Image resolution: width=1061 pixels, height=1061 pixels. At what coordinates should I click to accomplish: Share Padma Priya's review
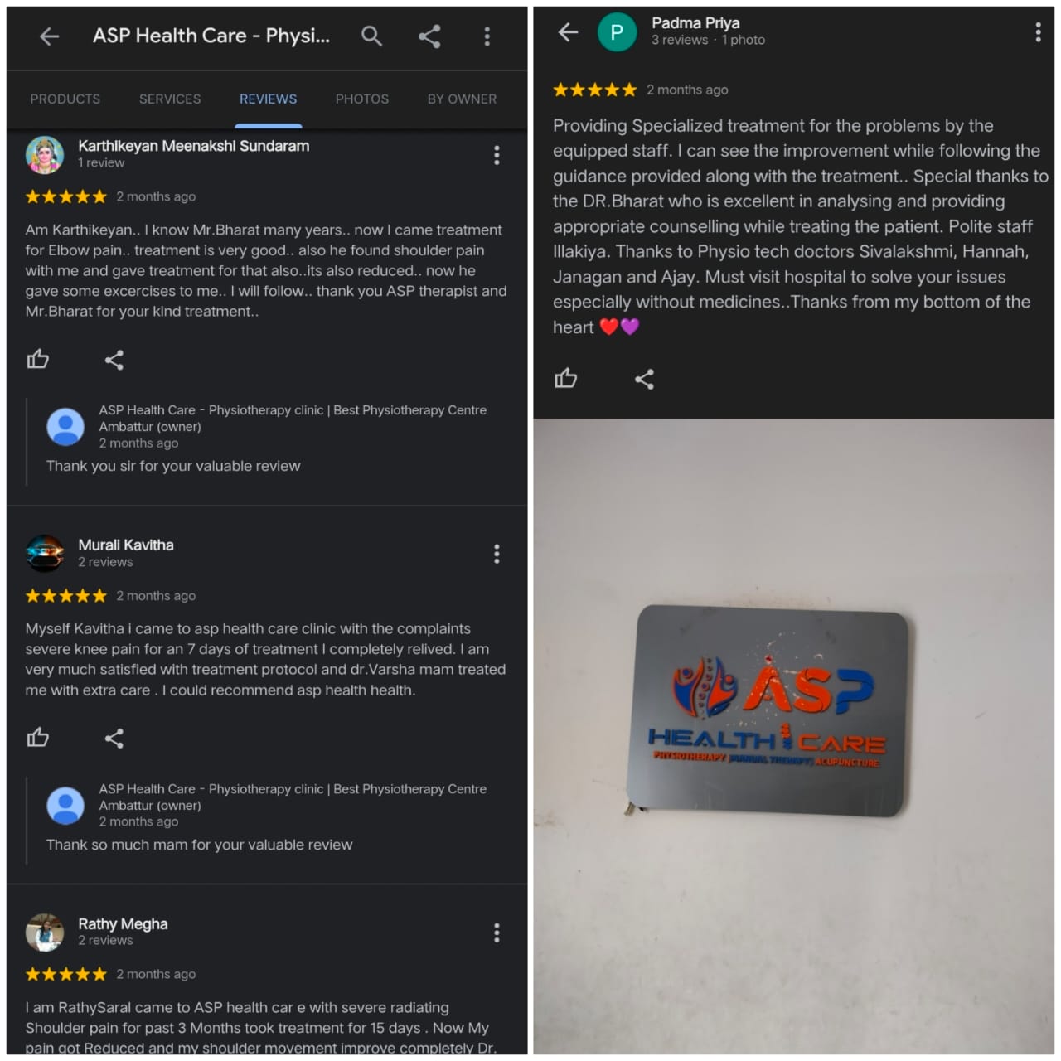[x=644, y=379]
